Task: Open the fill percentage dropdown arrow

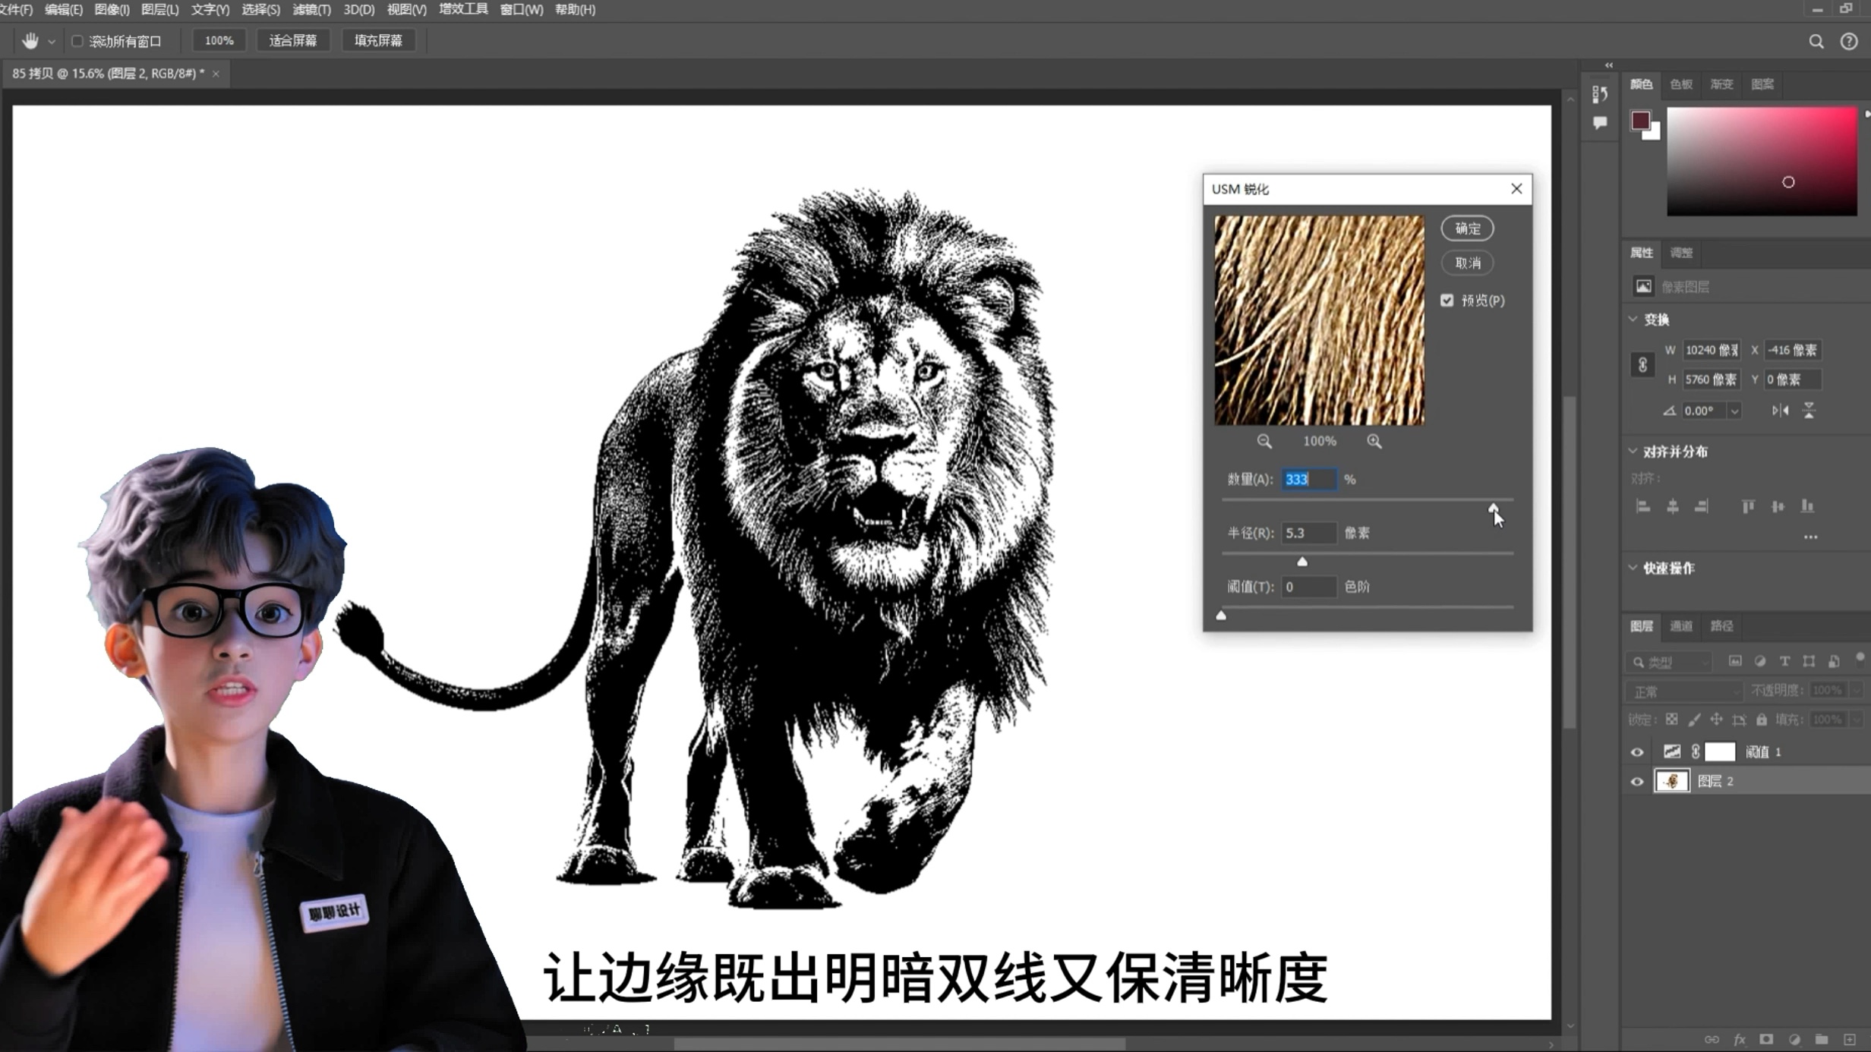Action: pos(1856,720)
